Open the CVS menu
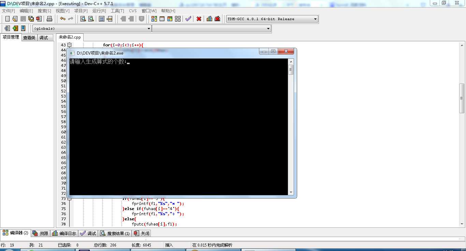This screenshot has width=466, height=251. (x=133, y=11)
